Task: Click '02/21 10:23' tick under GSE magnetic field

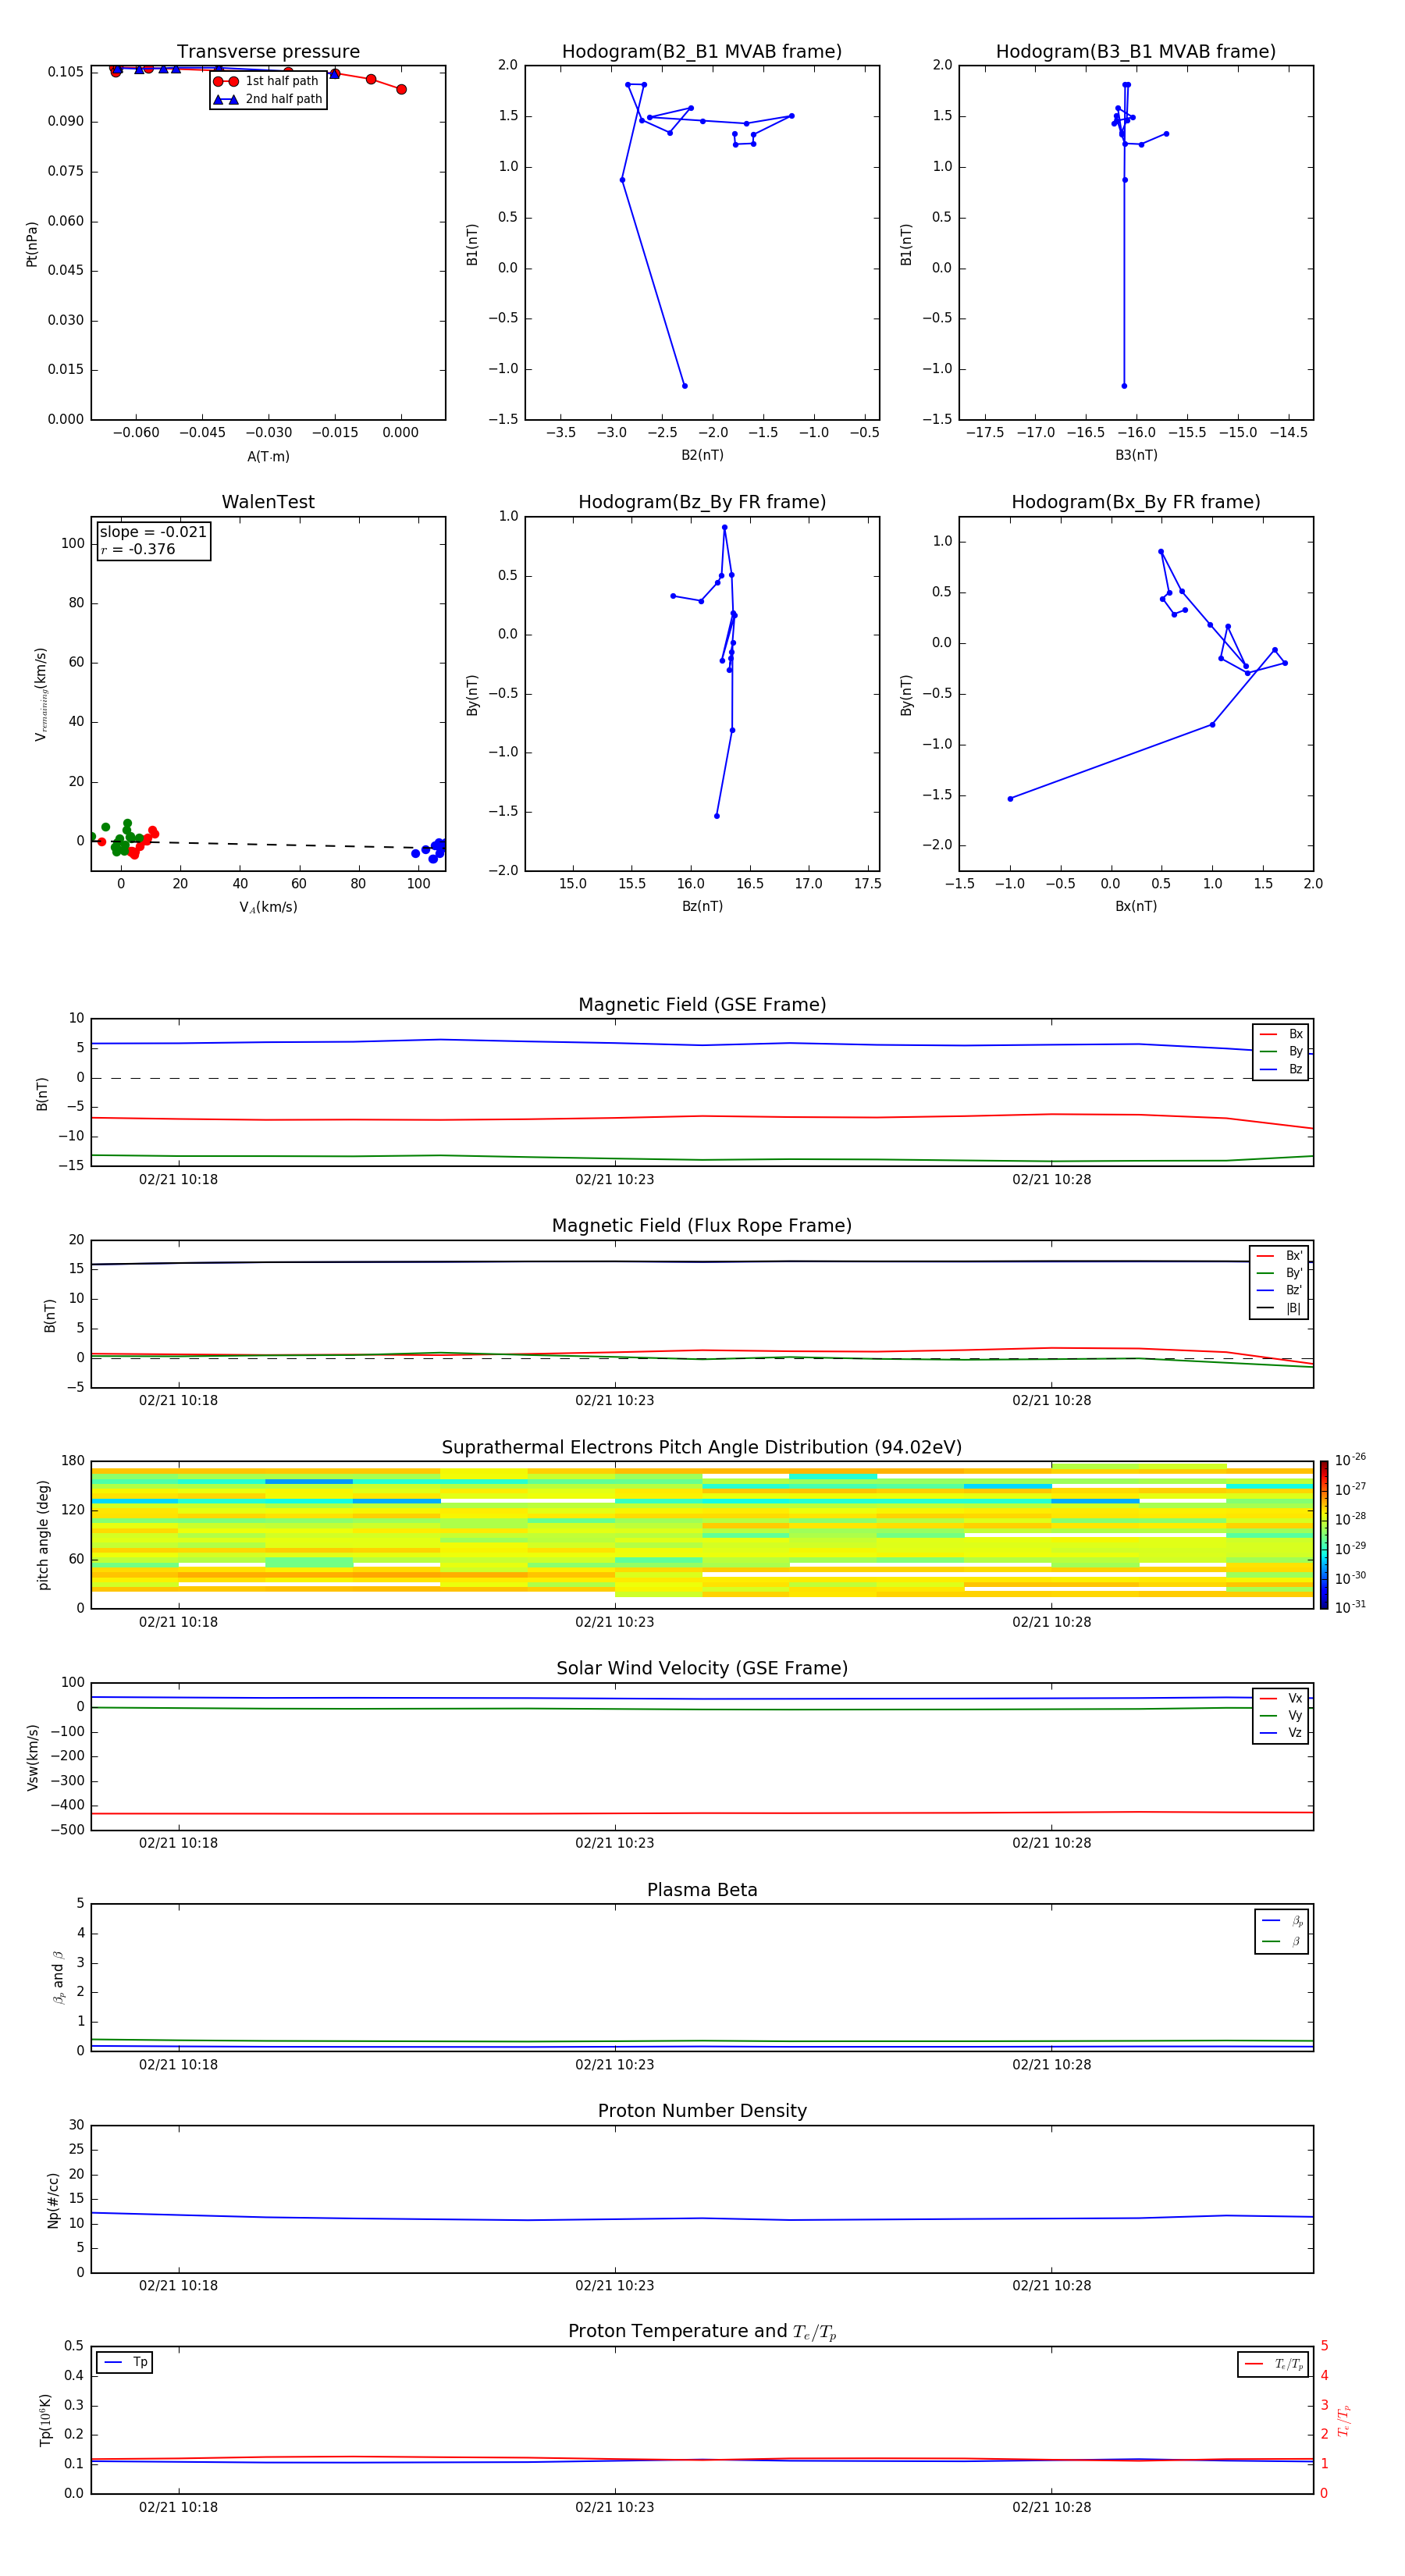Action: (614, 1180)
